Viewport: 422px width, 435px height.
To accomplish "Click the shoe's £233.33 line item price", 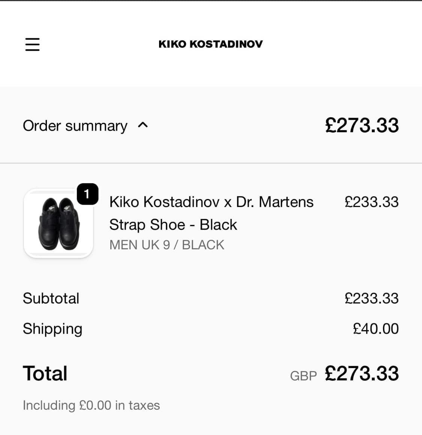I will coord(371,202).
